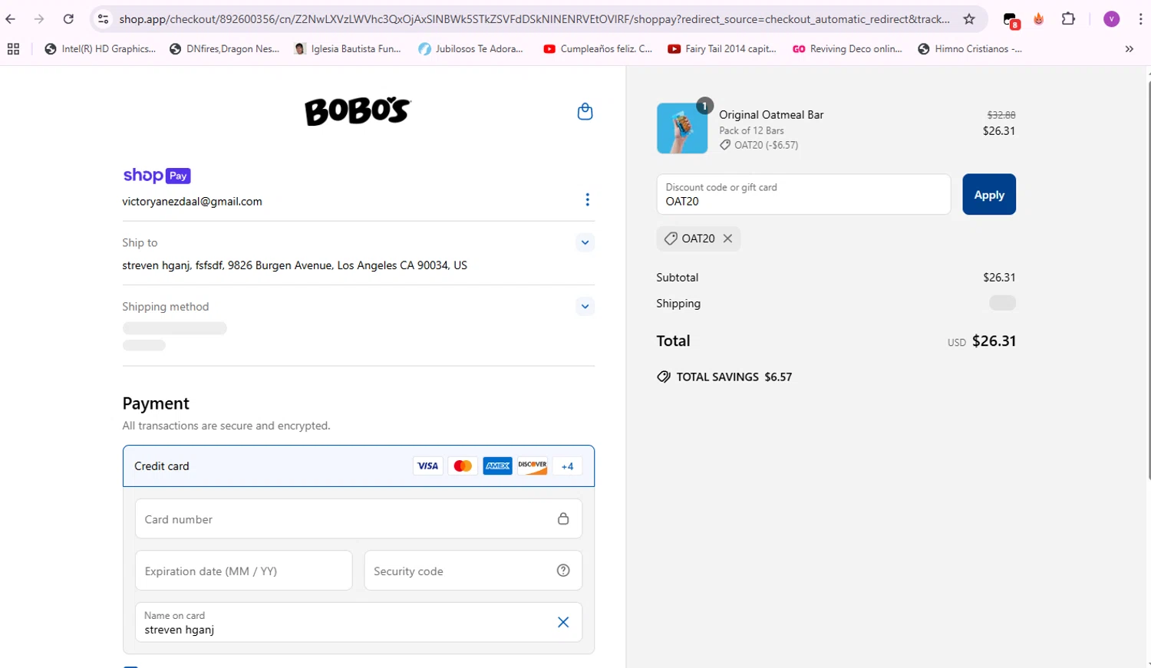The height and width of the screenshot is (668, 1151).
Task: Expand the Ship to section chevron
Action: coord(585,242)
